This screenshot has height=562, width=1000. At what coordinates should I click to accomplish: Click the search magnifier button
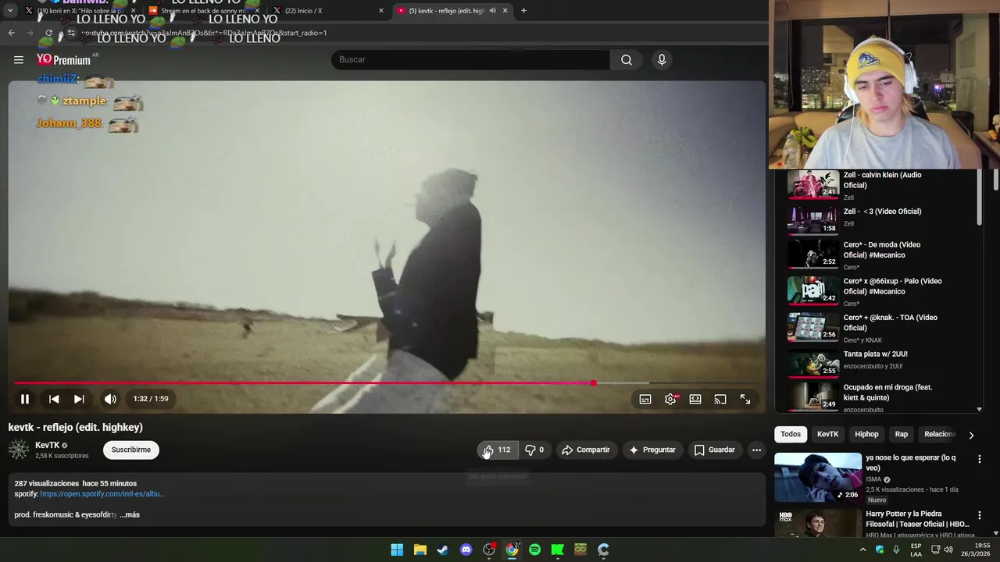(x=627, y=59)
